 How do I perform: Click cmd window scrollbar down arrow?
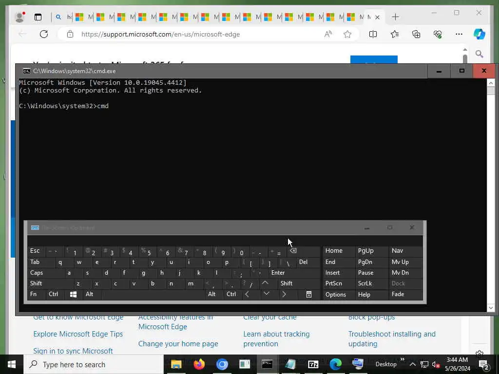(x=491, y=308)
